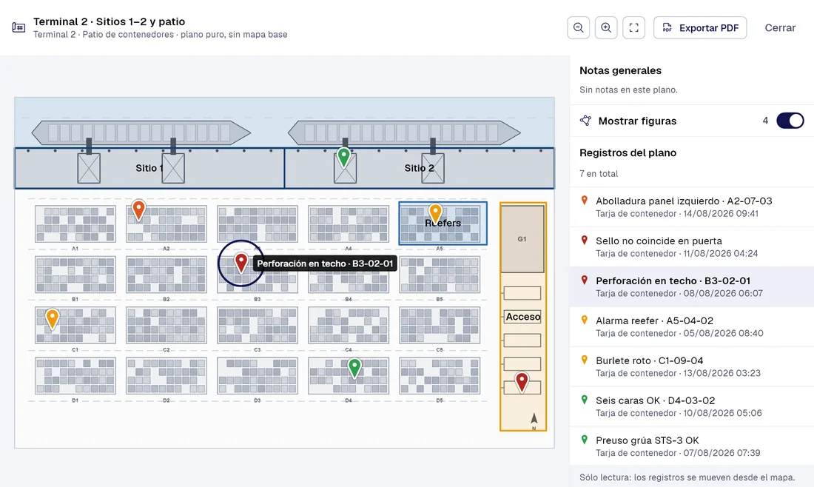This screenshot has width=814, height=487.
Task: Click the pin icon of the Alarma reefer record
Action: 585,320
